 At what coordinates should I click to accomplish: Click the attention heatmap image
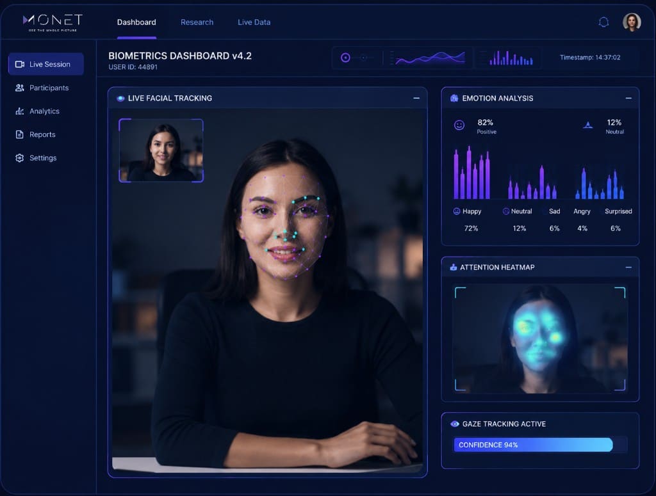(540, 339)
